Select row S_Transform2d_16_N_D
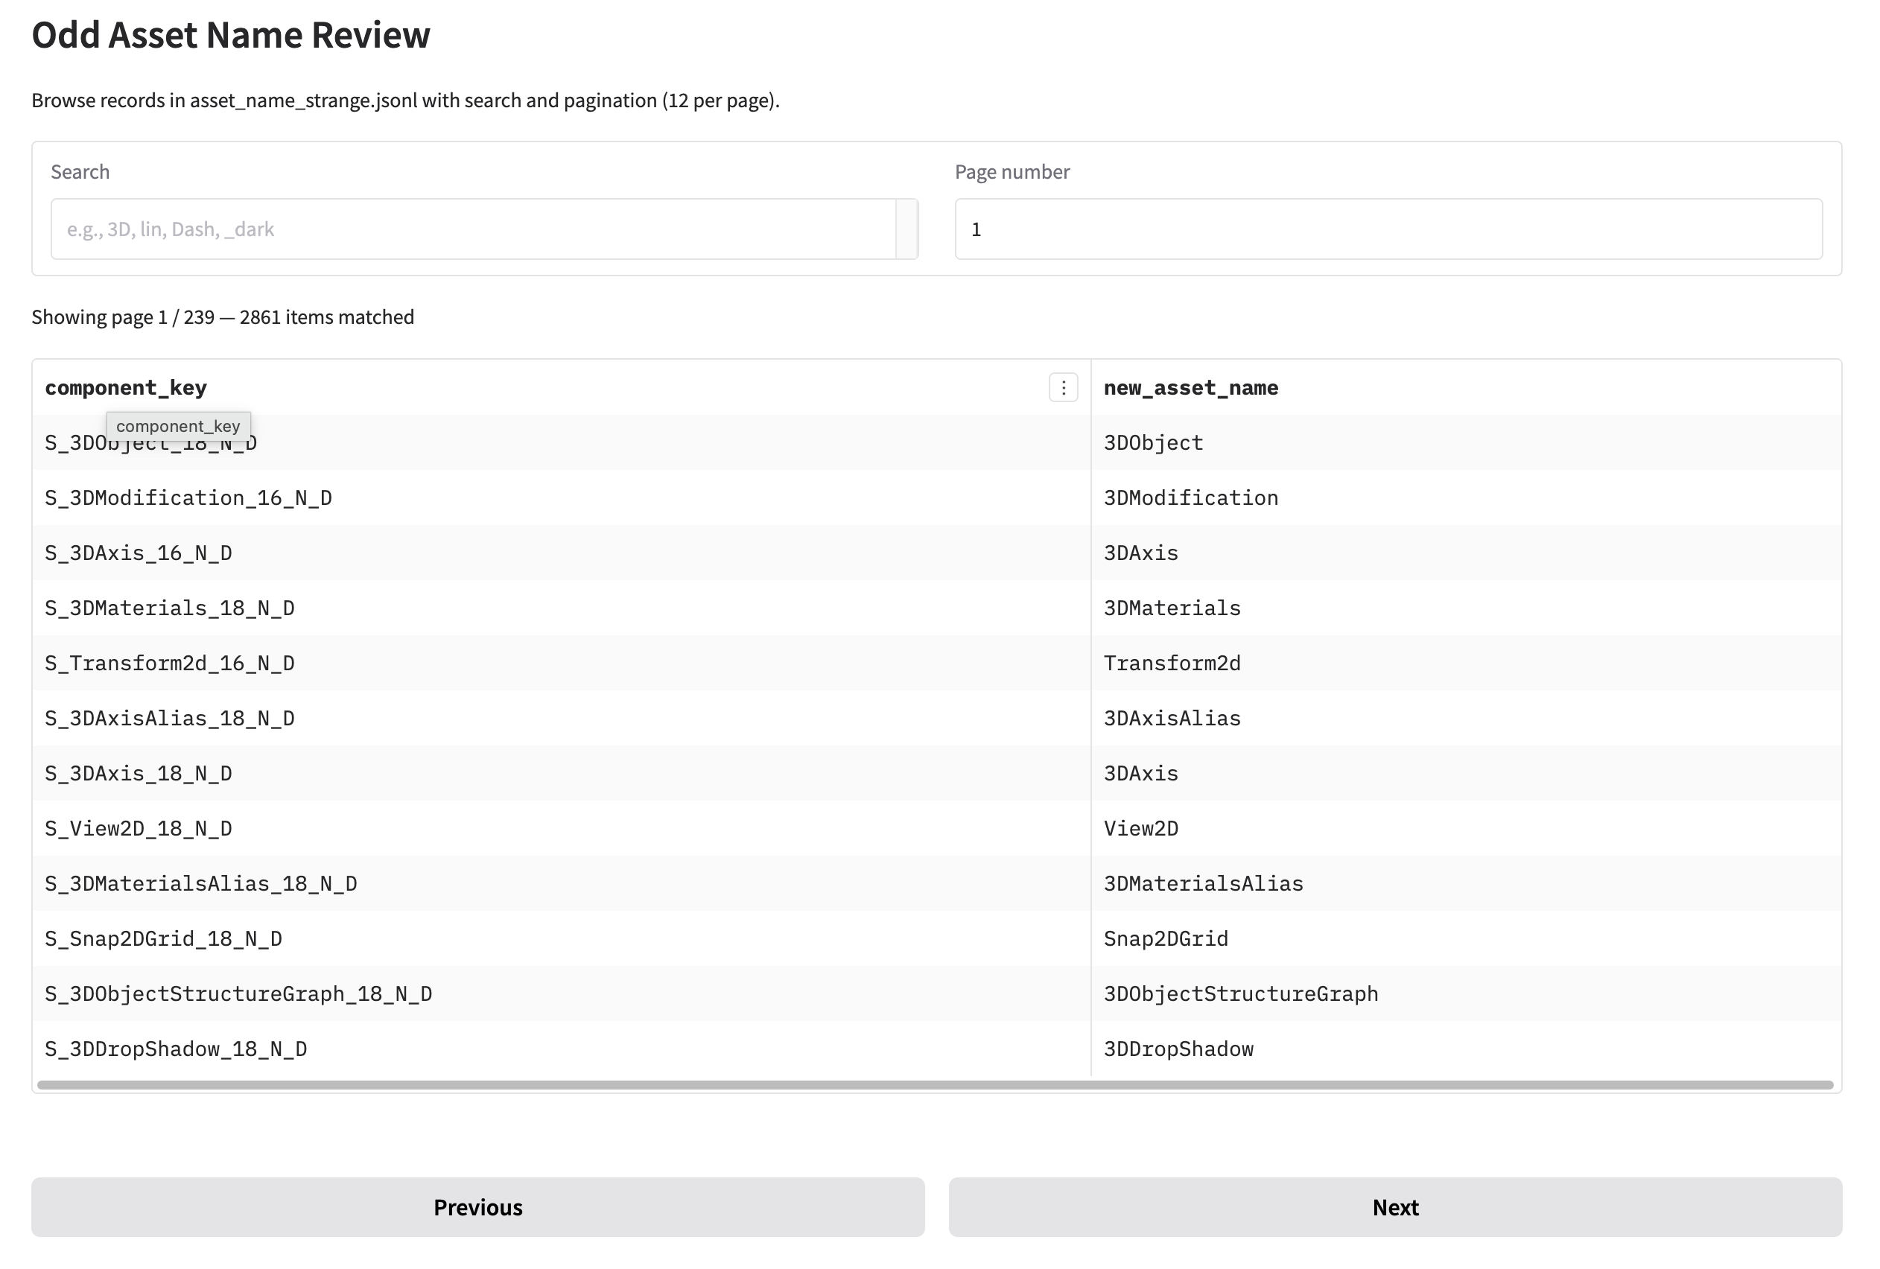Viewport: 1880px width, 1269px height. (x=323, y=662)
